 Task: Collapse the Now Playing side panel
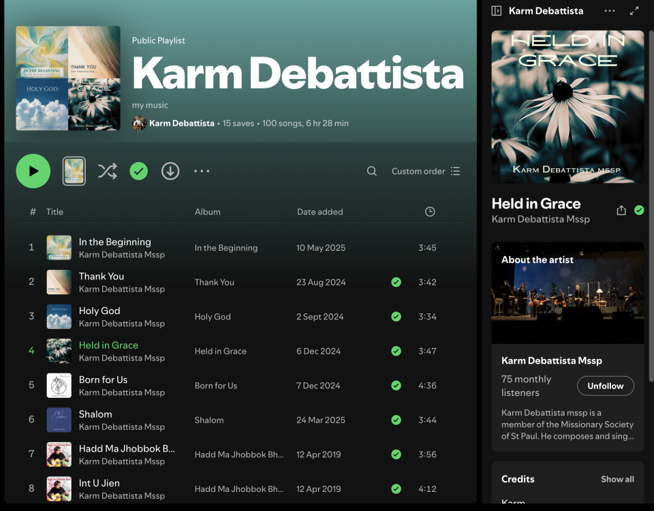[497, 11]
